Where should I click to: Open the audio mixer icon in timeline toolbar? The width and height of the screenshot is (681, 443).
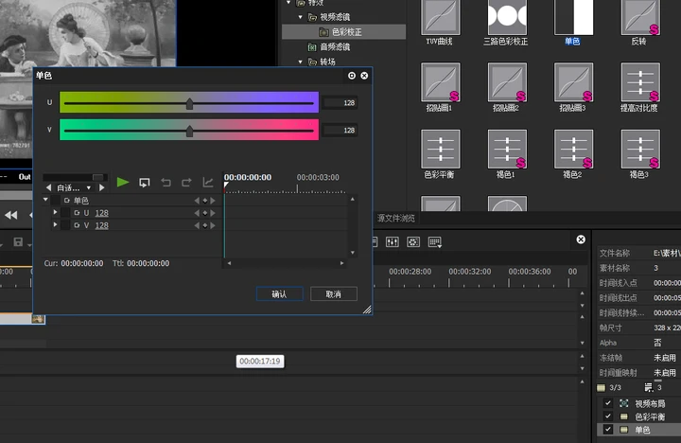tap(393, 242)
